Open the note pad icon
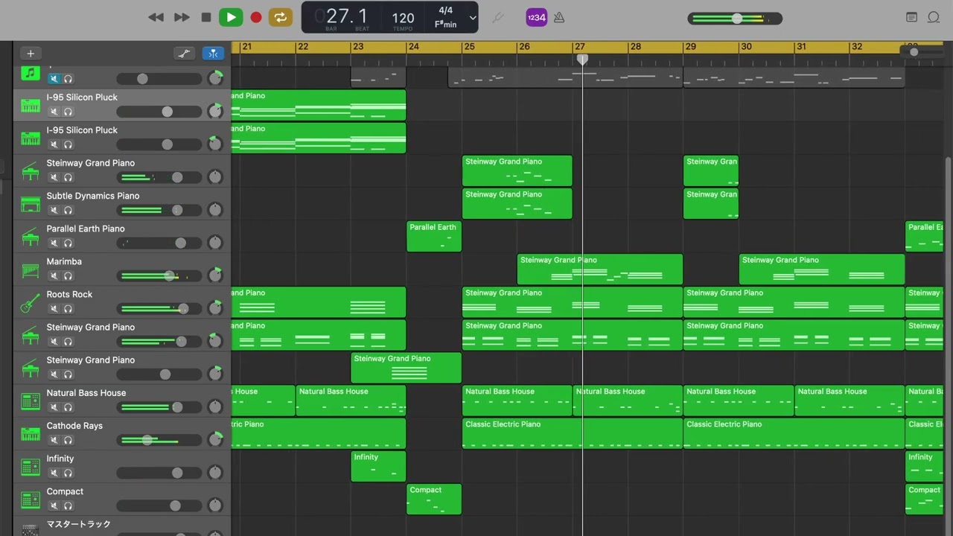 [911, 17]
